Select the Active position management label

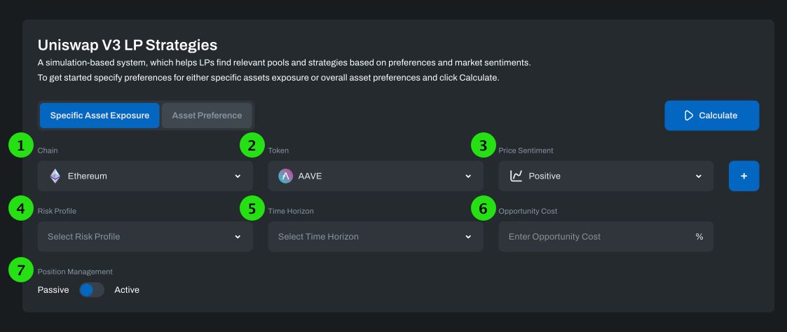click(x=126, y=290)
